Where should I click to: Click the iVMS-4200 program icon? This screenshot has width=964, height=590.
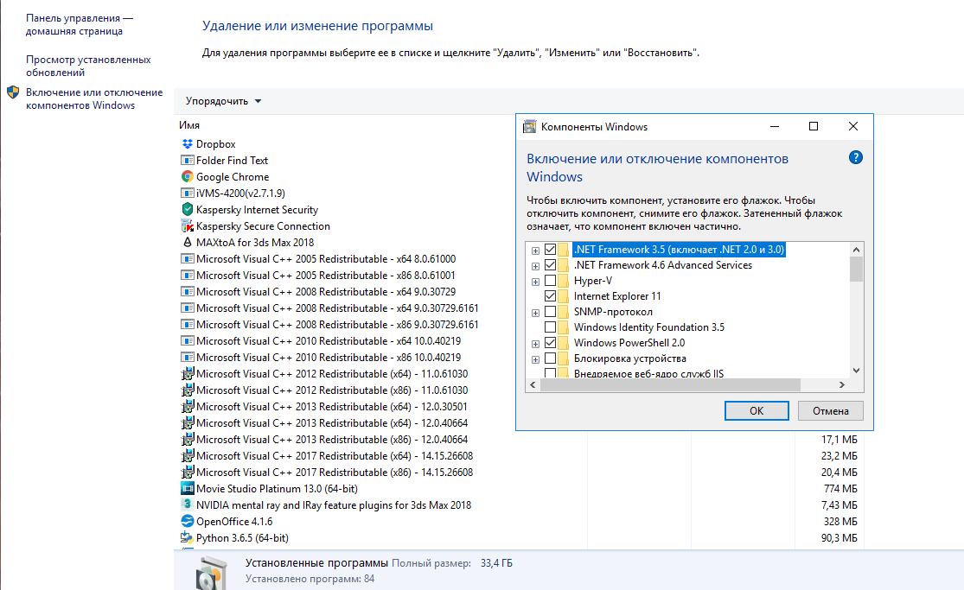(188, 193)
